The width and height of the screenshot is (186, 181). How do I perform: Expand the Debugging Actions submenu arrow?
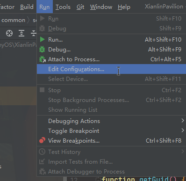pyautogui.click(x=183, y=121)
